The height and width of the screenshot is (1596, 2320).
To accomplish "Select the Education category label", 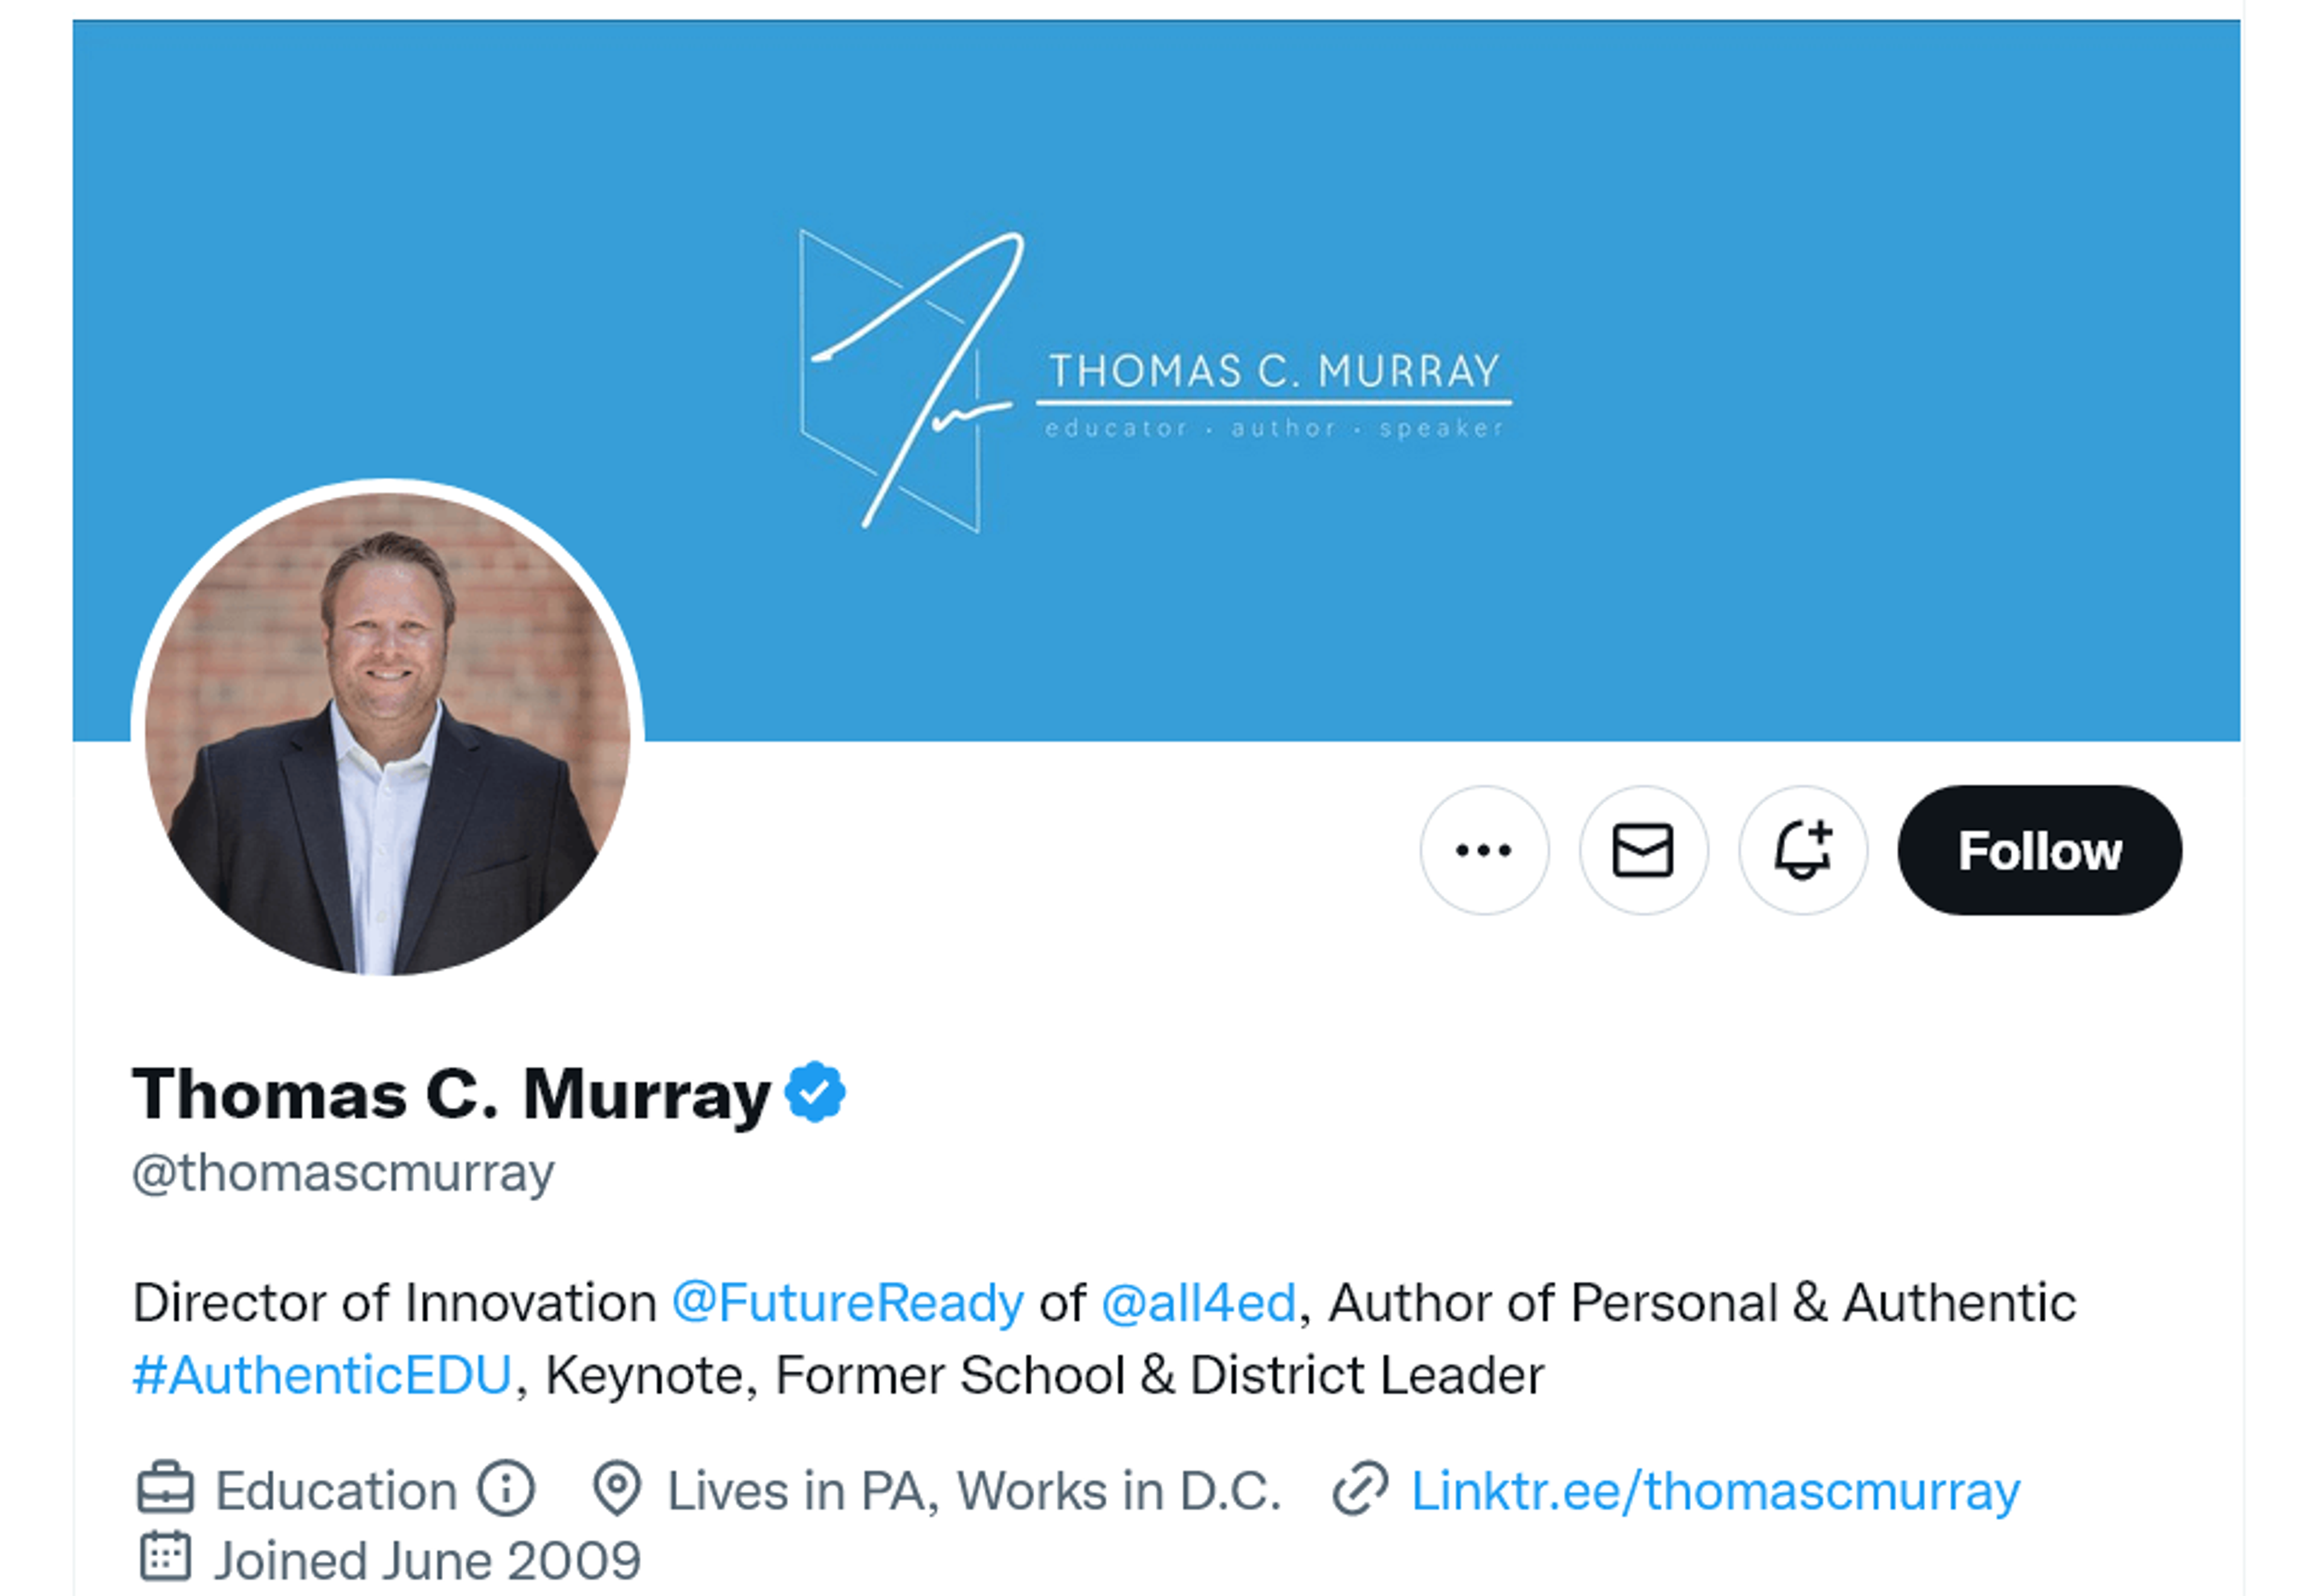I will (x=336, y=1490).
